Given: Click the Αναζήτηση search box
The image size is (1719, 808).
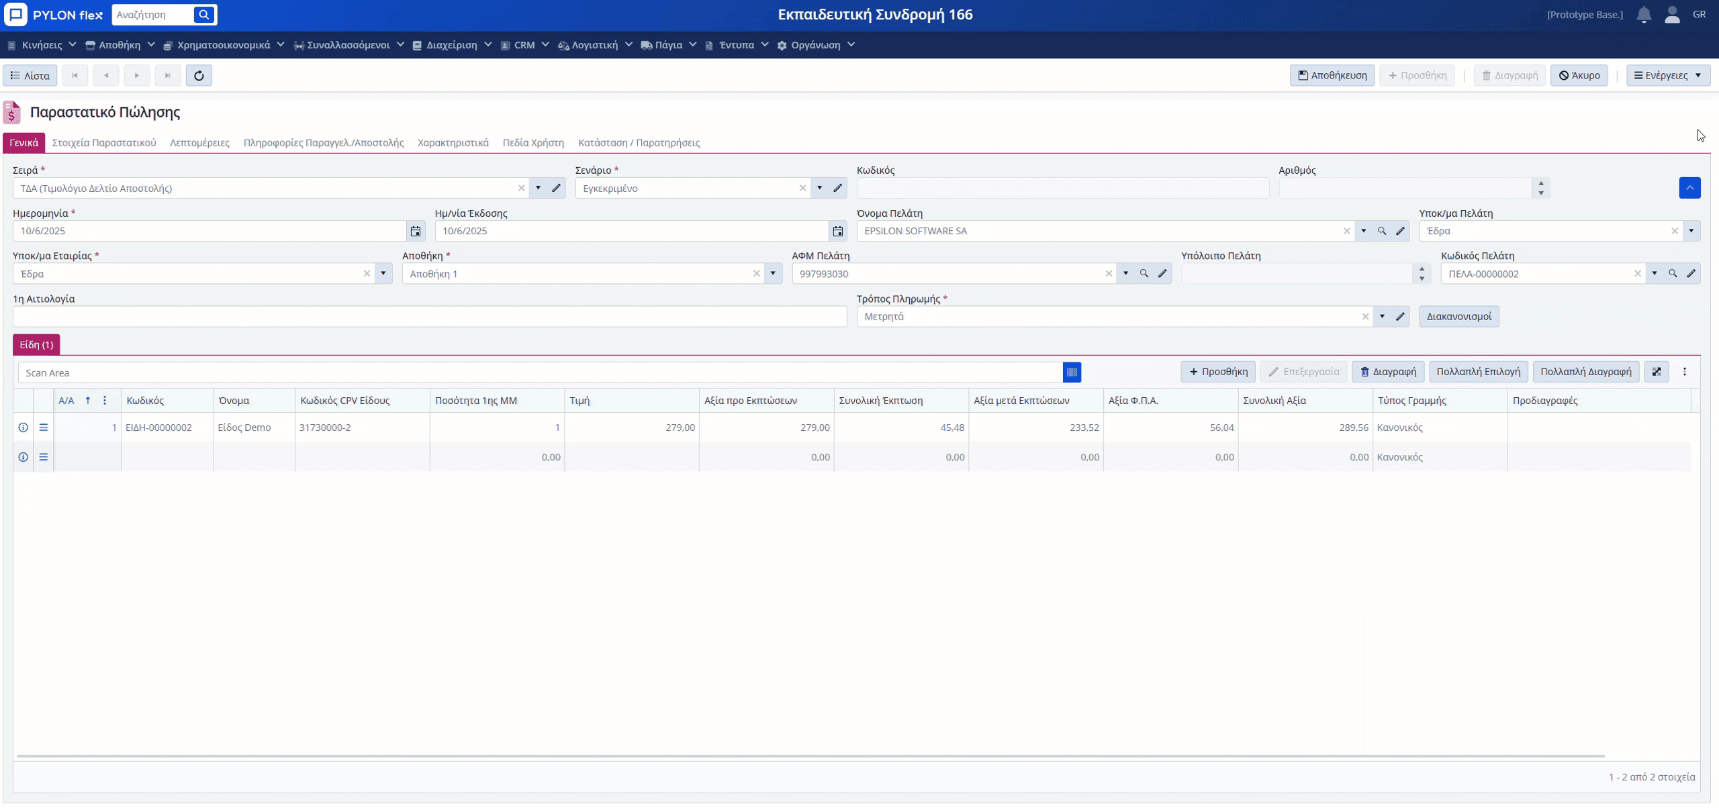Looking at the screenshot, I should [x=153, y=14].
